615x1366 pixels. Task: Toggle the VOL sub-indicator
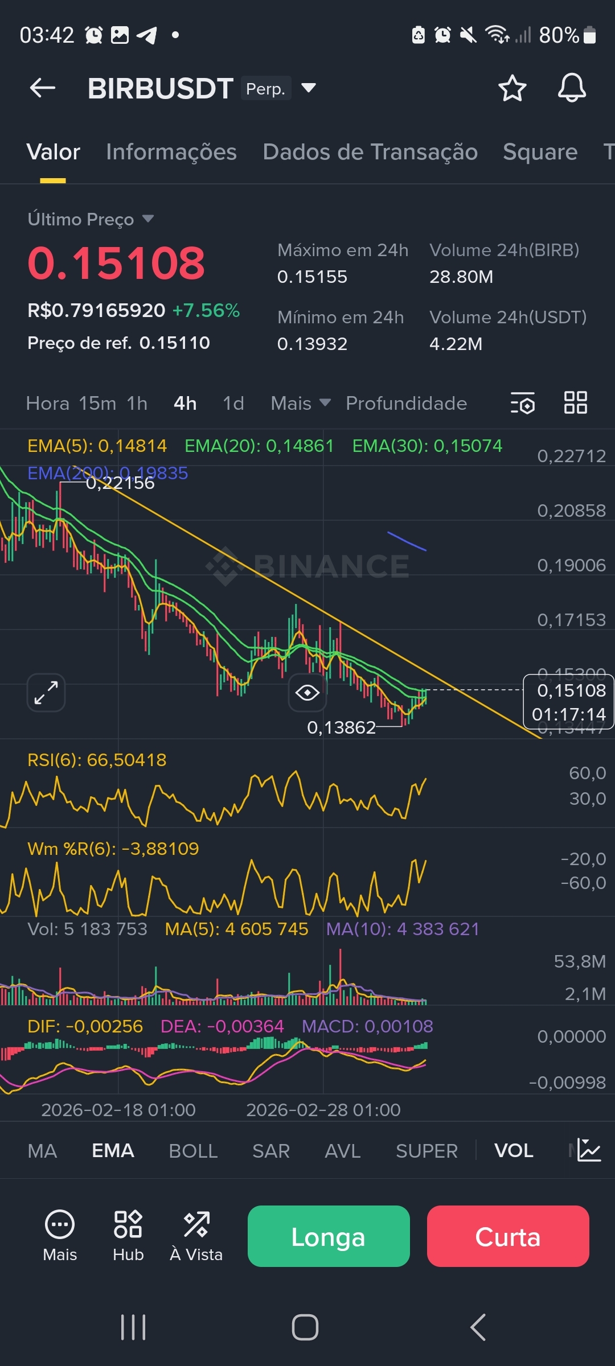pyautogui.click(x=514, y=1150)
